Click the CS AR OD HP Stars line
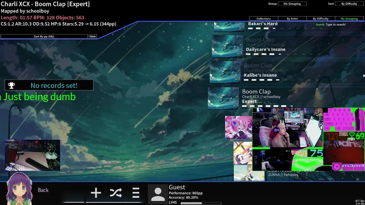Screen dimensions: 365x205 58,24
